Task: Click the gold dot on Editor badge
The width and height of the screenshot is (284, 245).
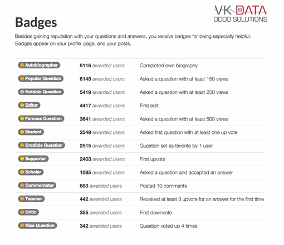Action: pos(22,105)
